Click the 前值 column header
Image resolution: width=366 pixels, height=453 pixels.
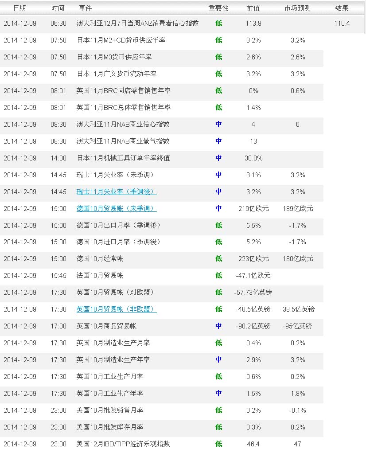pos(253,8)
